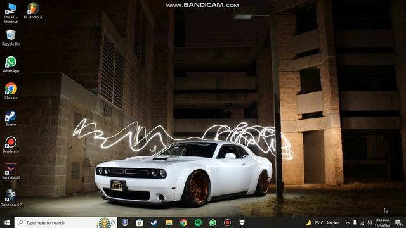Open the network signal tray icon

(362, 222)
